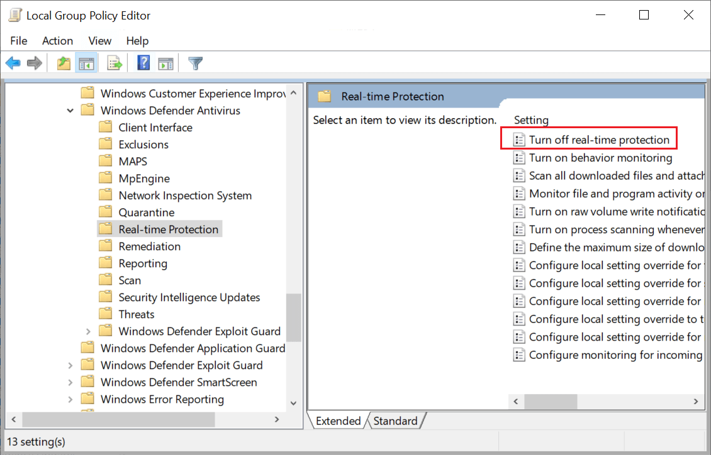Click the Export List icon
This screenshot has width=711, height=455.
pos(114,62)
